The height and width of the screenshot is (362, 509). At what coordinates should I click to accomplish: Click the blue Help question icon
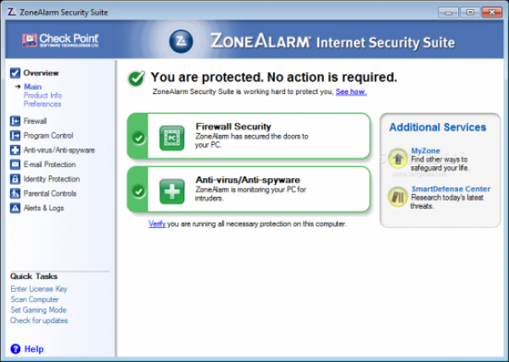coord(15,348)
